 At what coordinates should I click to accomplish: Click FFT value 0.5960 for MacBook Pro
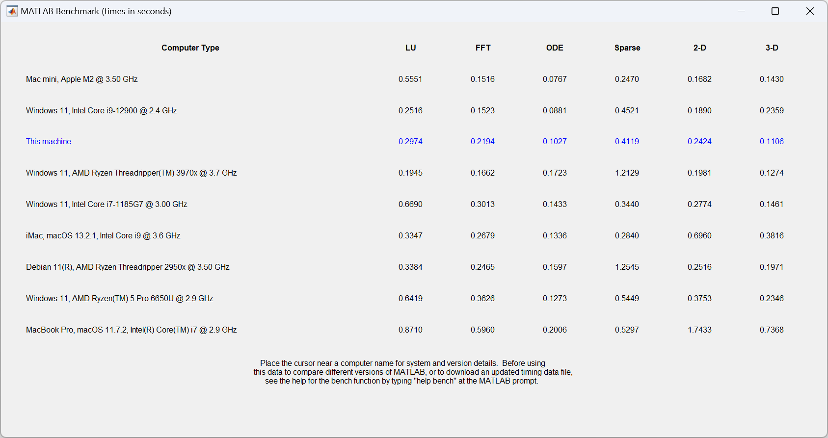482,330
